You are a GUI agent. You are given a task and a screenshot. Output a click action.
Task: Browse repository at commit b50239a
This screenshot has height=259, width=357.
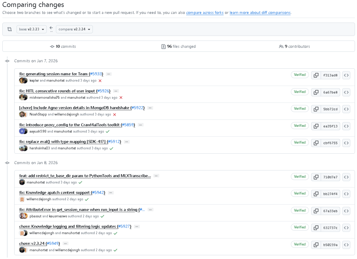pyautogui.click(x=346, y=244)
